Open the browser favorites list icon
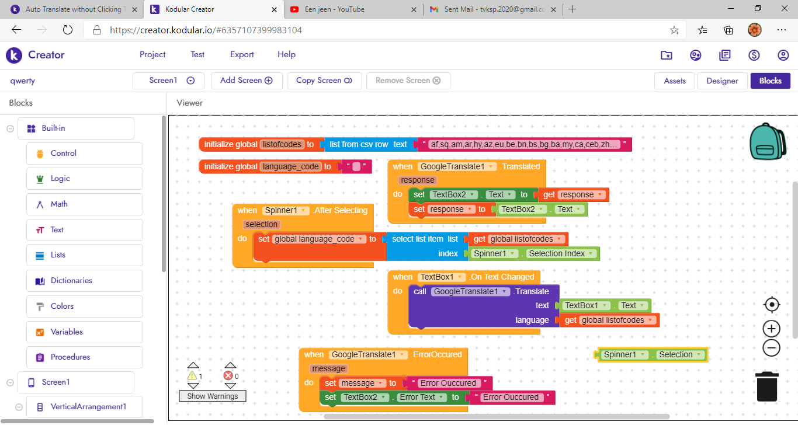 pos(703,30)
